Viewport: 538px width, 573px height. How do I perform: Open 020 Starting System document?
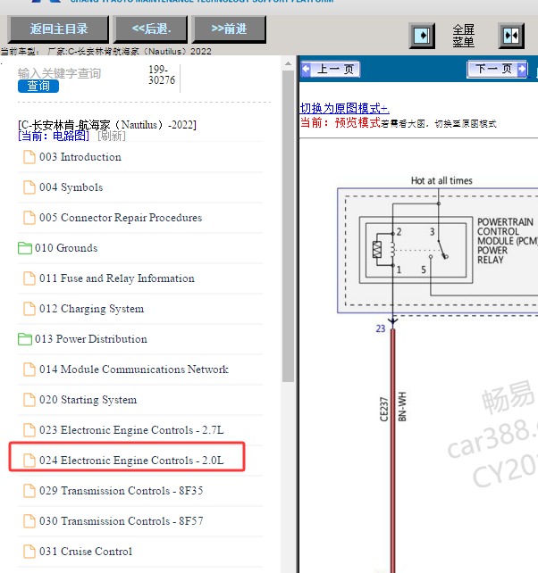[88, 400]
